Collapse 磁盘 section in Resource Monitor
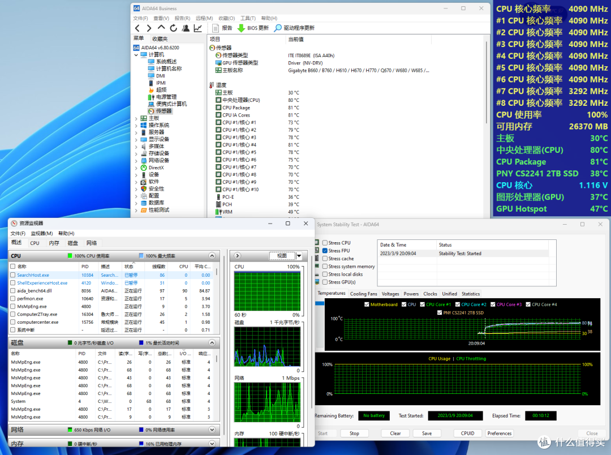The width and height of the screenshot is (611, 455). point(212,343)
